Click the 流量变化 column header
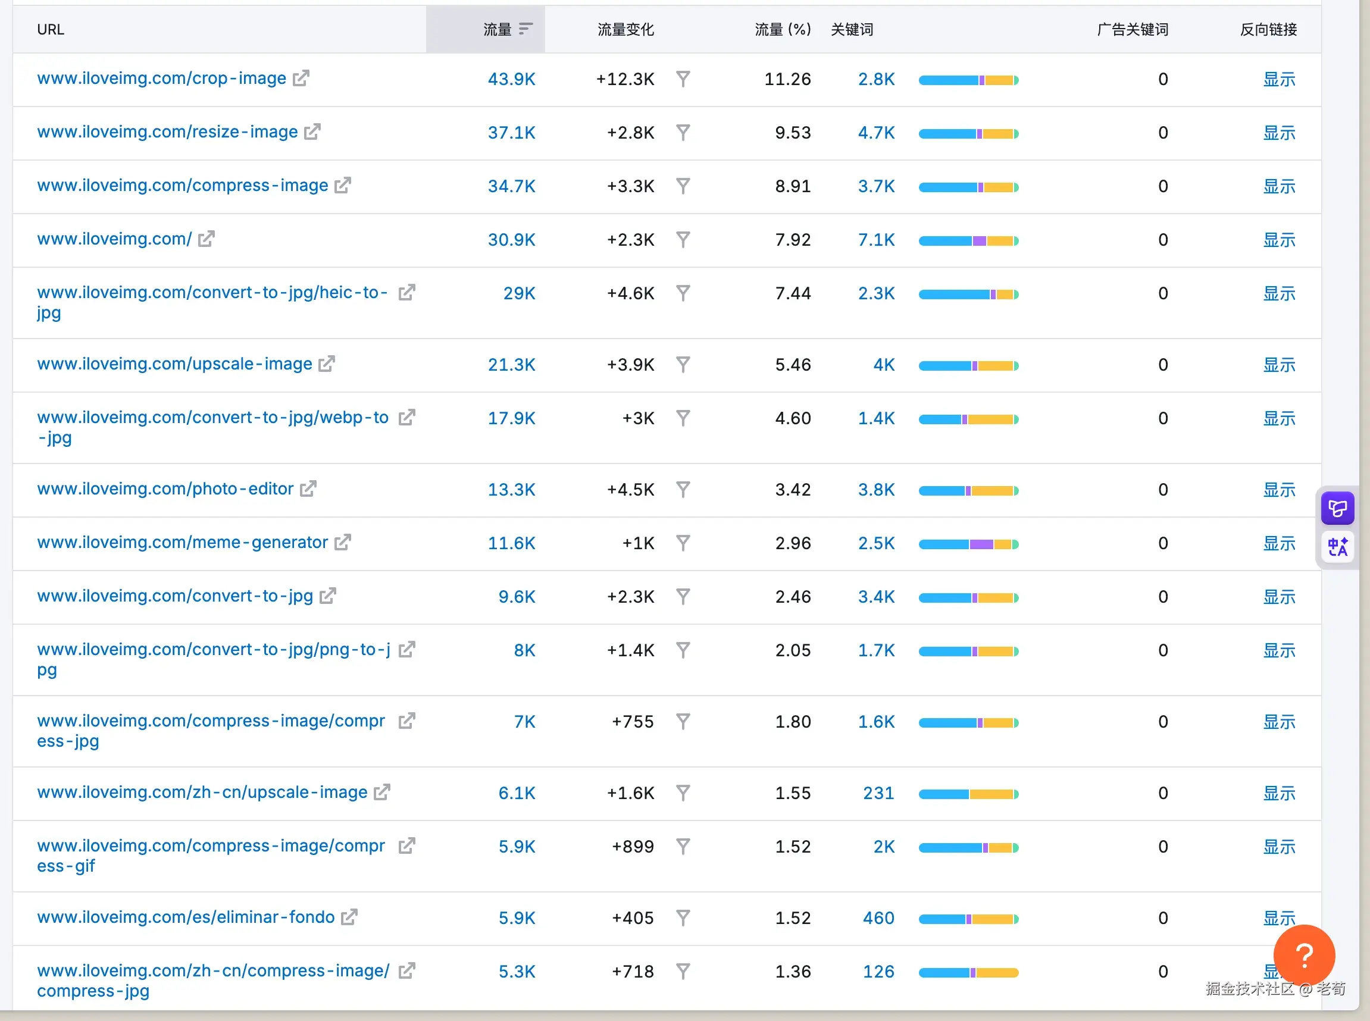1370x1021 pixels. coord(625,29)
